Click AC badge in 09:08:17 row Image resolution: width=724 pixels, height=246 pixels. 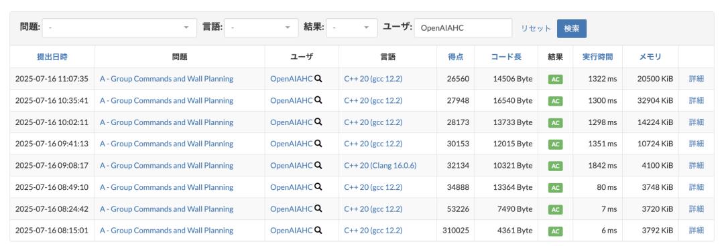tap(556, 166)
